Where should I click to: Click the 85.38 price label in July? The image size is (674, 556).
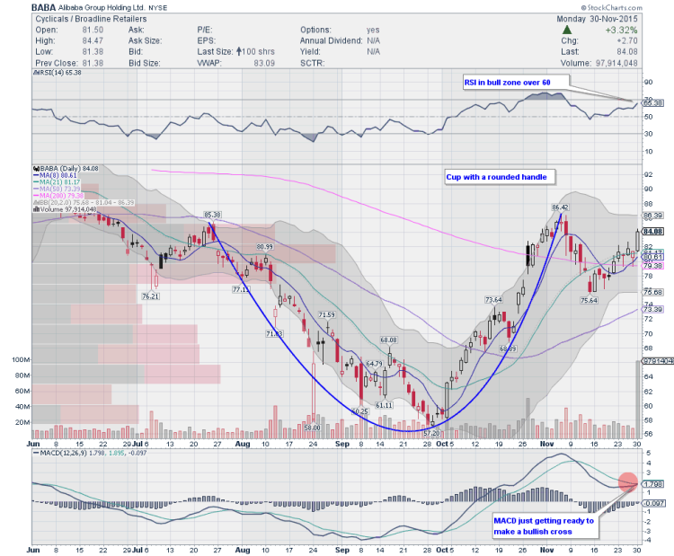point(212,215)
